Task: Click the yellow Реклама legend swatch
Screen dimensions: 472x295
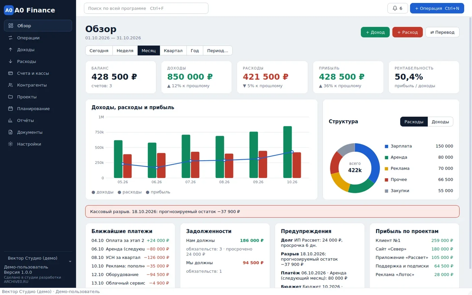Action: [x=386, y=169]
